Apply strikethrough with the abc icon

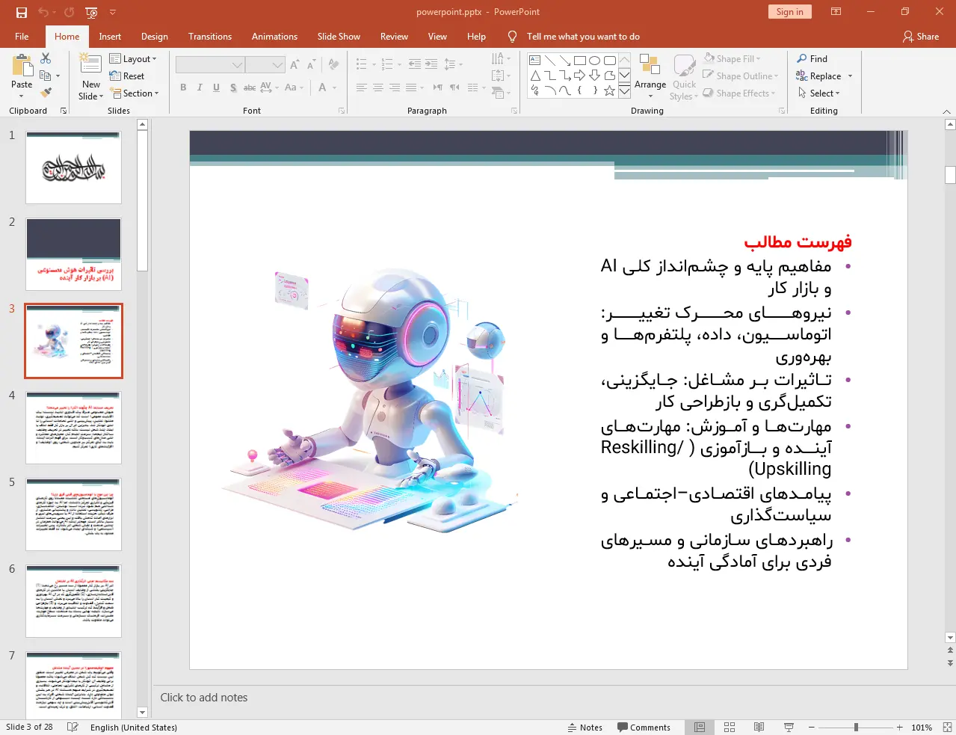250,87
